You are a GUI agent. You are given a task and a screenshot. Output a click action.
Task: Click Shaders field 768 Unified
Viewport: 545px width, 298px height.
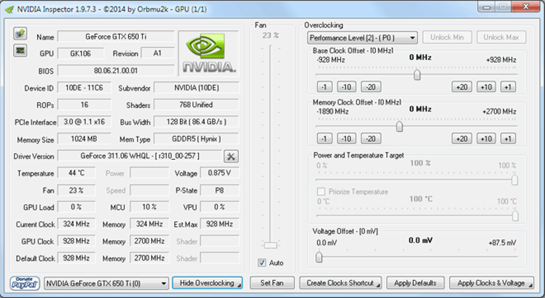click(x=197, y=105)
